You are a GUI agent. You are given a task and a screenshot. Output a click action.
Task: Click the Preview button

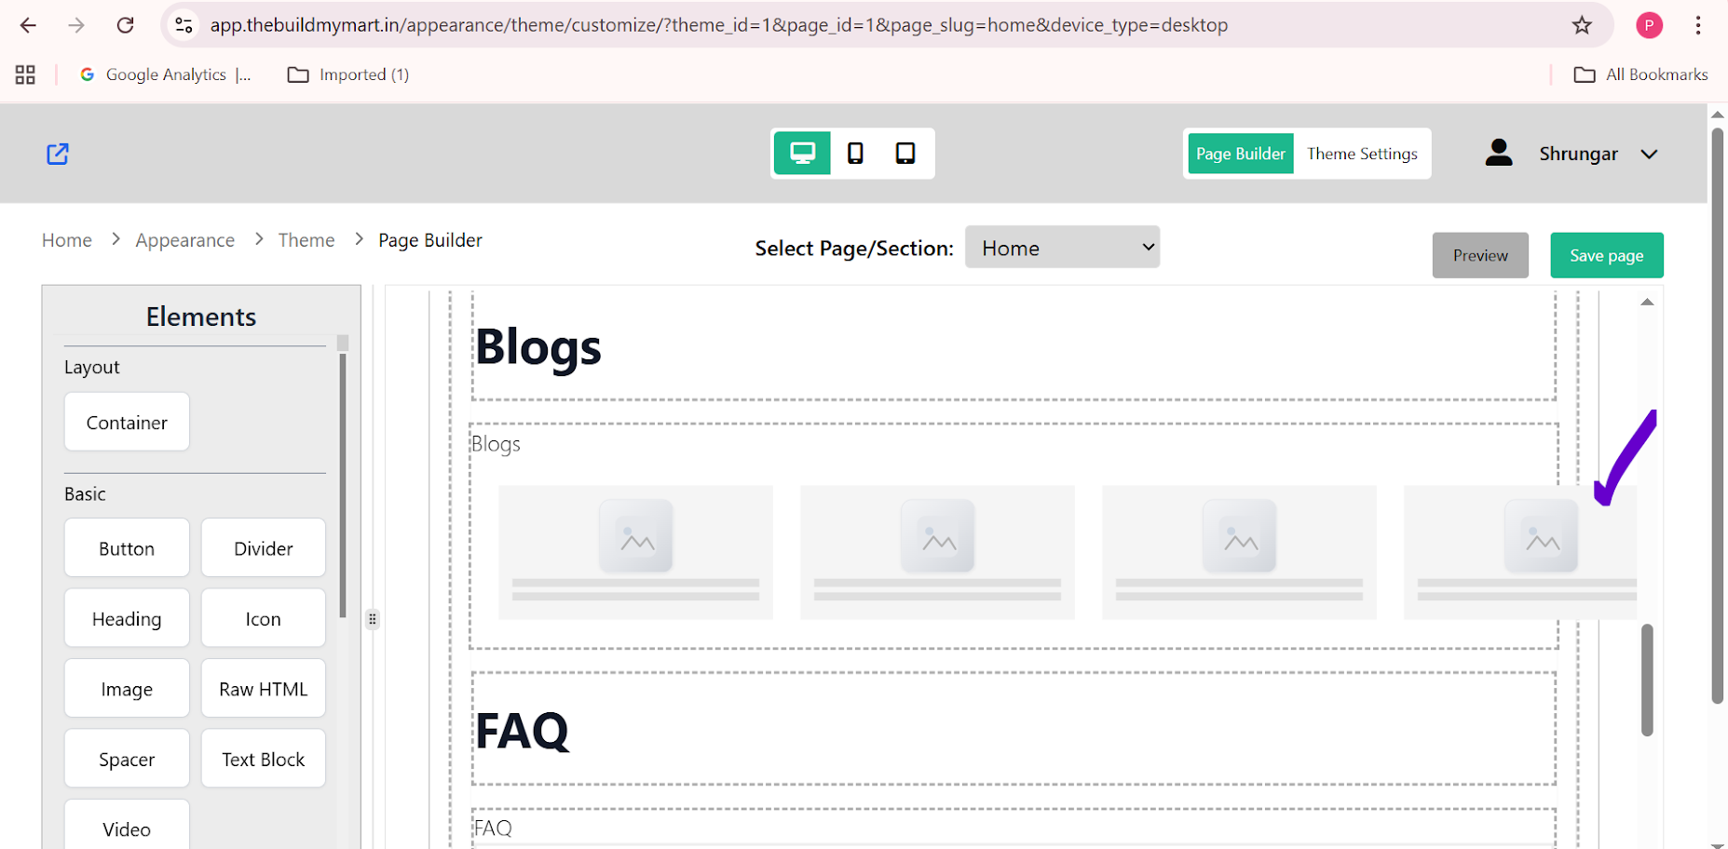point(1480,255)
